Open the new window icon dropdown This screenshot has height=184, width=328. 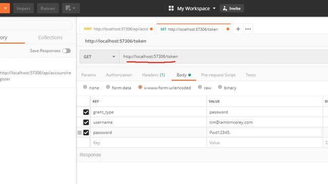(x=71, y=8)
